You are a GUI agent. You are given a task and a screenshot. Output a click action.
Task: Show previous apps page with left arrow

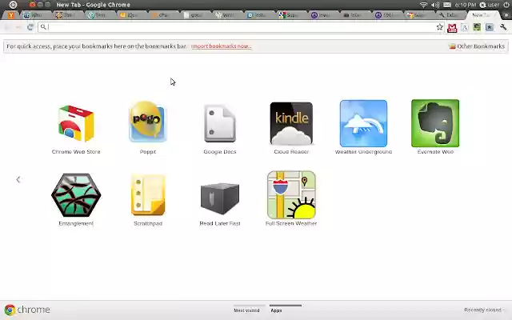(x=18, y=179)
